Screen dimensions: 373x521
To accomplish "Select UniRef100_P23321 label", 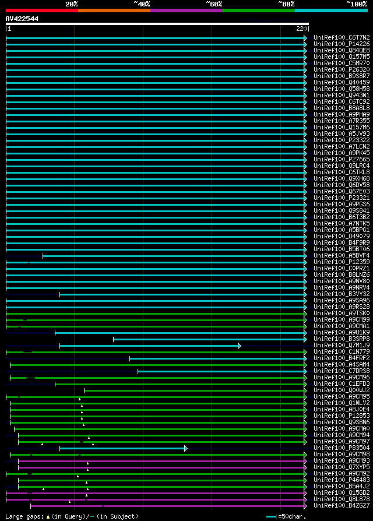I will [x=342, y=198].
